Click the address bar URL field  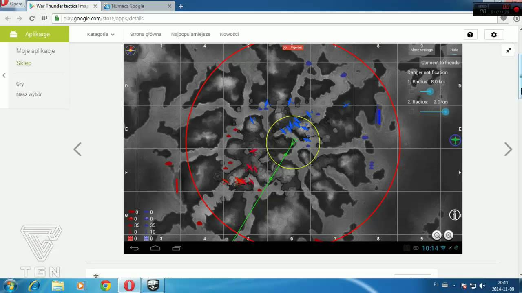pyautogui.click(x=273, y=18)
